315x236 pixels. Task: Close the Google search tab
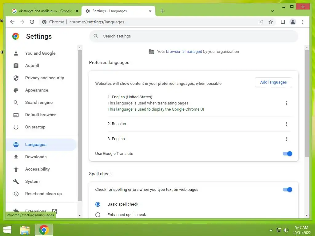coord(77,11)
